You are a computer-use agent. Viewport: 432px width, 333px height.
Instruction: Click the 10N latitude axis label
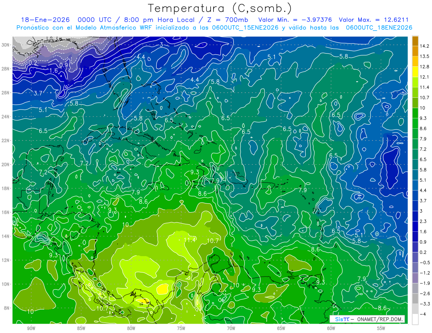pos(6,284)
